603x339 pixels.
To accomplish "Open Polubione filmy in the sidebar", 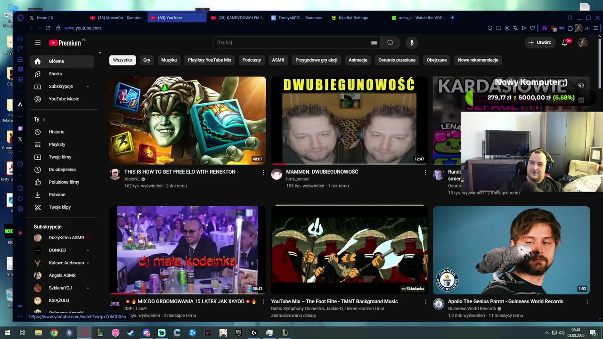I will [62, 182].
